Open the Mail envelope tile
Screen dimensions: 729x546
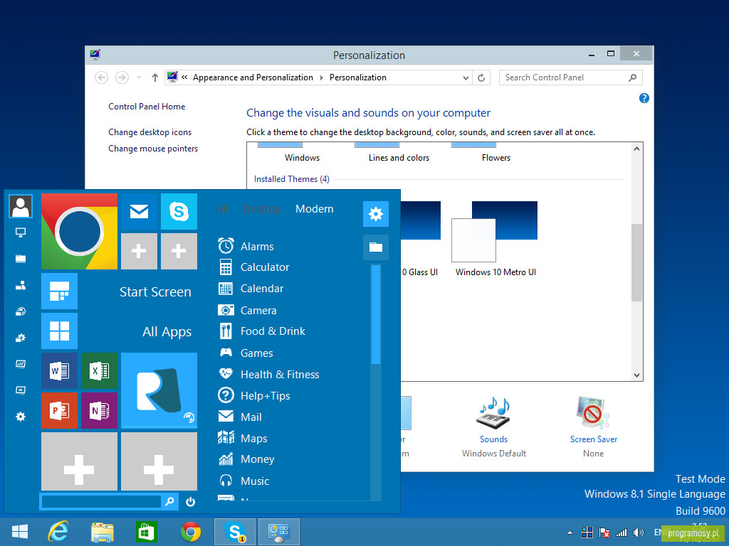tap(139, 211)
